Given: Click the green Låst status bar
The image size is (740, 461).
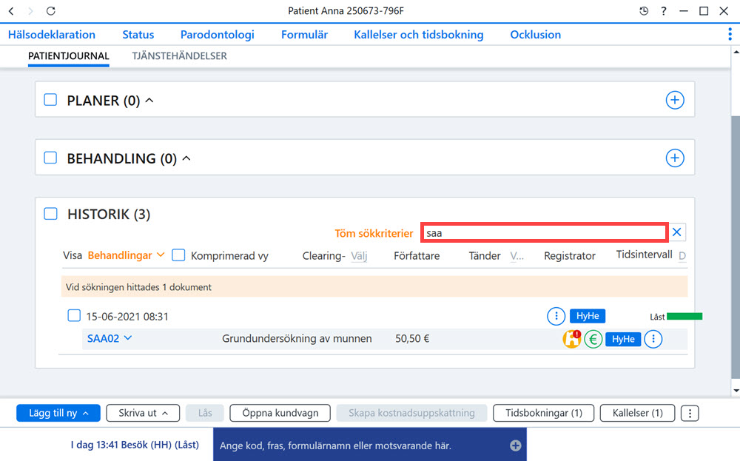Looking at the screenshot, I should point(684,316).
